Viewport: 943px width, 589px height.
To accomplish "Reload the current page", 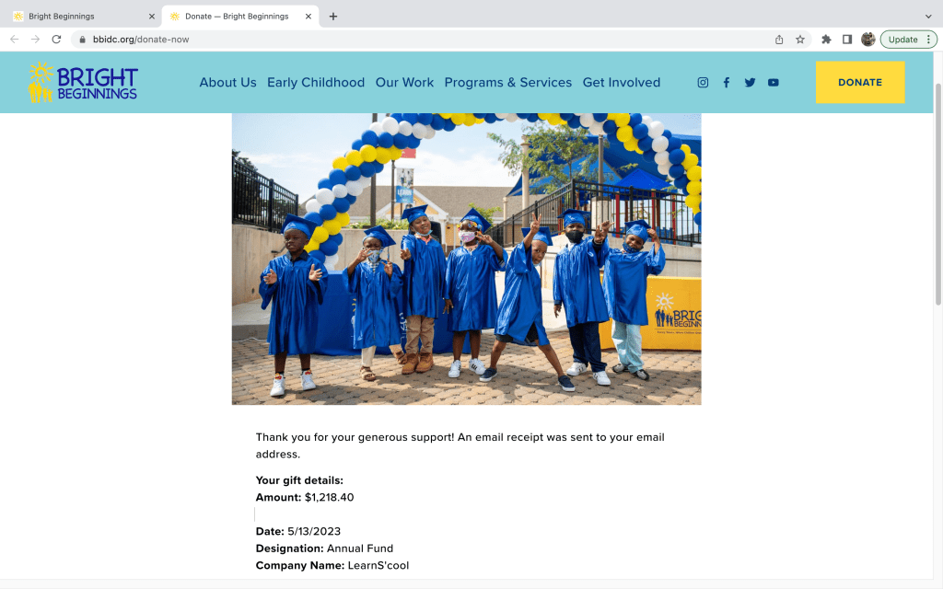I will [56, 40].
